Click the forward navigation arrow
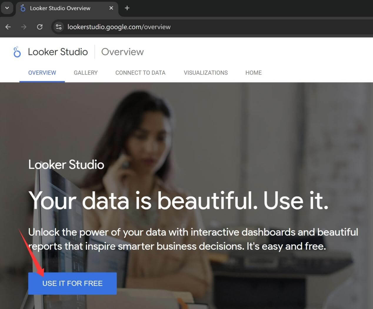Viewport: 373px width, 309px height. [24, 27]
